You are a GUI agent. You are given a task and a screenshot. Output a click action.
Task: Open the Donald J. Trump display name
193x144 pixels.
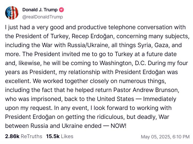click(x=40, y=9)
